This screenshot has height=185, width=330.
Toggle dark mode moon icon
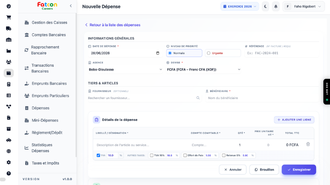(x=266, y=7)
